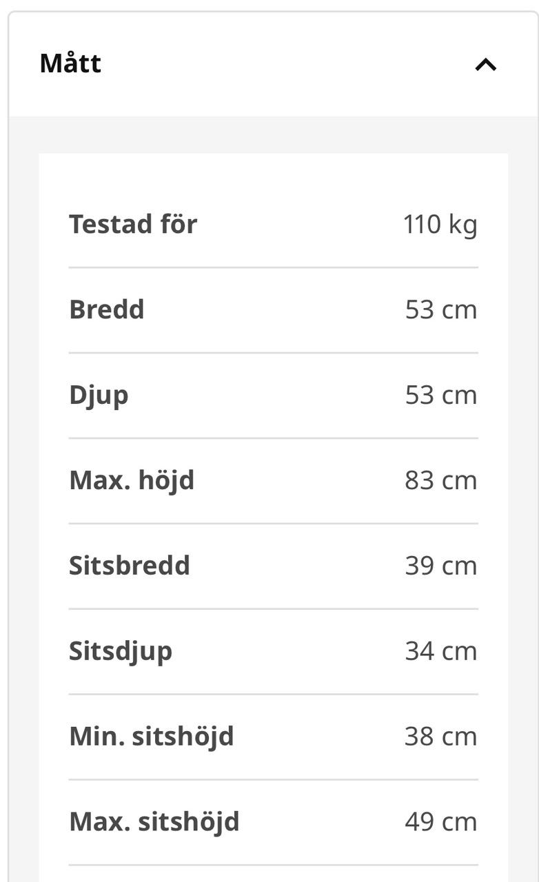539x882 pixels.
Task: Select the Sitsdjup label
Action: click(121, 652)
